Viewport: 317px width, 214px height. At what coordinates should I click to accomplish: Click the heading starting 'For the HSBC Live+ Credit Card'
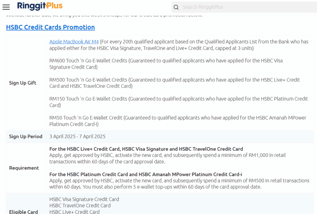pos(146,149)
